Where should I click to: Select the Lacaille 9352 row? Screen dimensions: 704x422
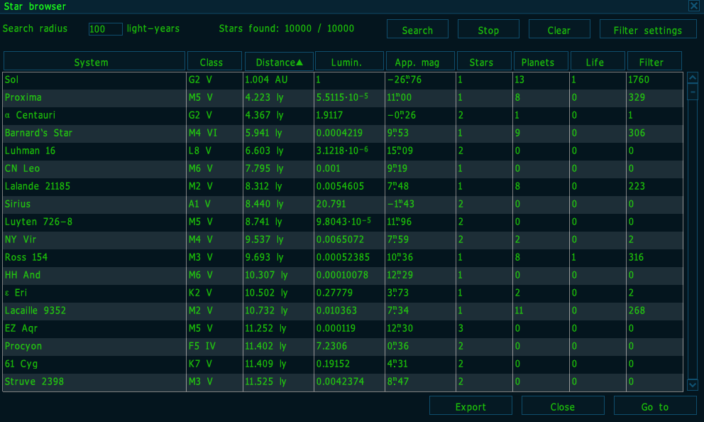(x=343, y=310)
